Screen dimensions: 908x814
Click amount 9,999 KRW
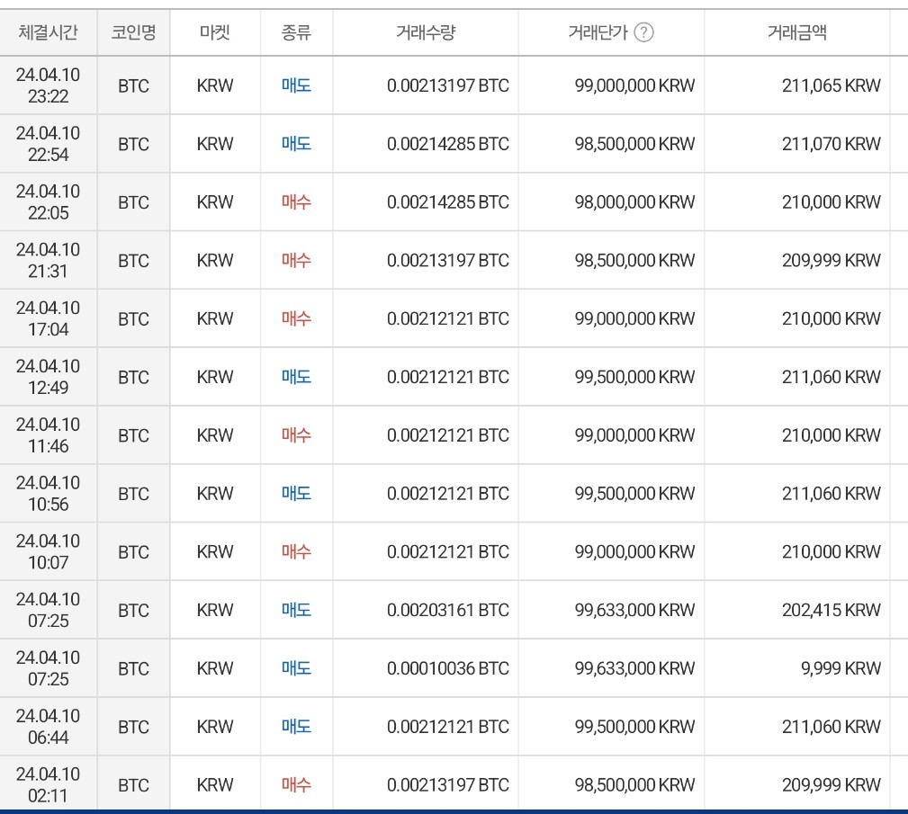click(x=841, y=668)
